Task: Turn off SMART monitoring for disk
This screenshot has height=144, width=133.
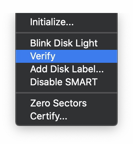Action: pyautogui.click(x=66, y=82)
